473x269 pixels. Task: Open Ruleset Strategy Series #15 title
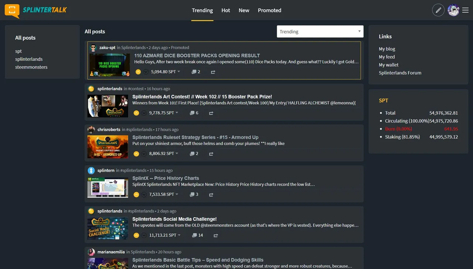click(195, 137)
